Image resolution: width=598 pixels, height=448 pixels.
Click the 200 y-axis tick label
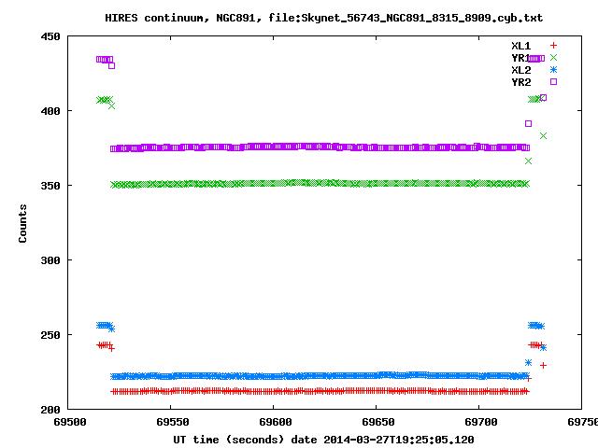[x=50, y=410]
